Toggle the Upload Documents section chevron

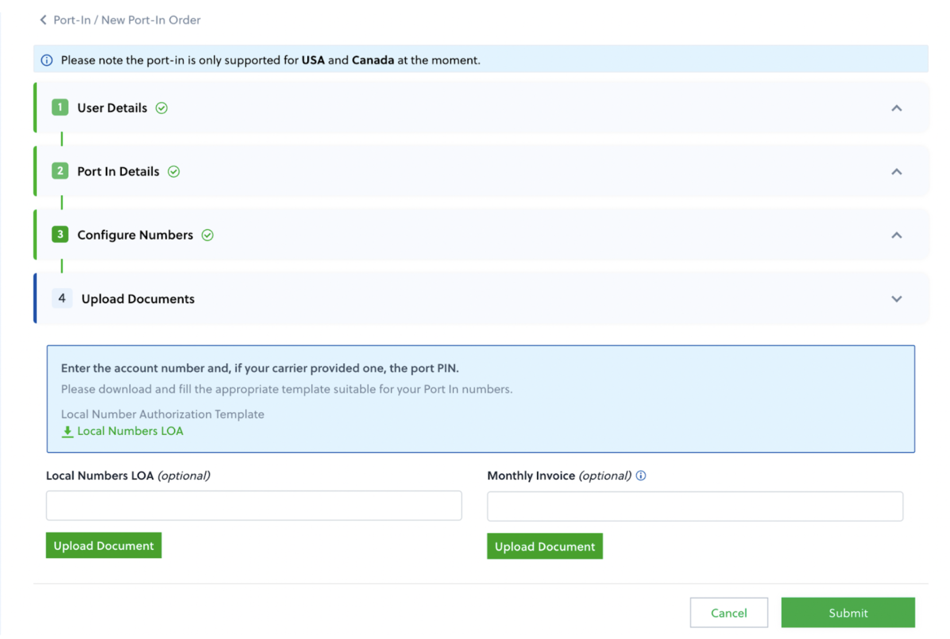coord(896,299)
